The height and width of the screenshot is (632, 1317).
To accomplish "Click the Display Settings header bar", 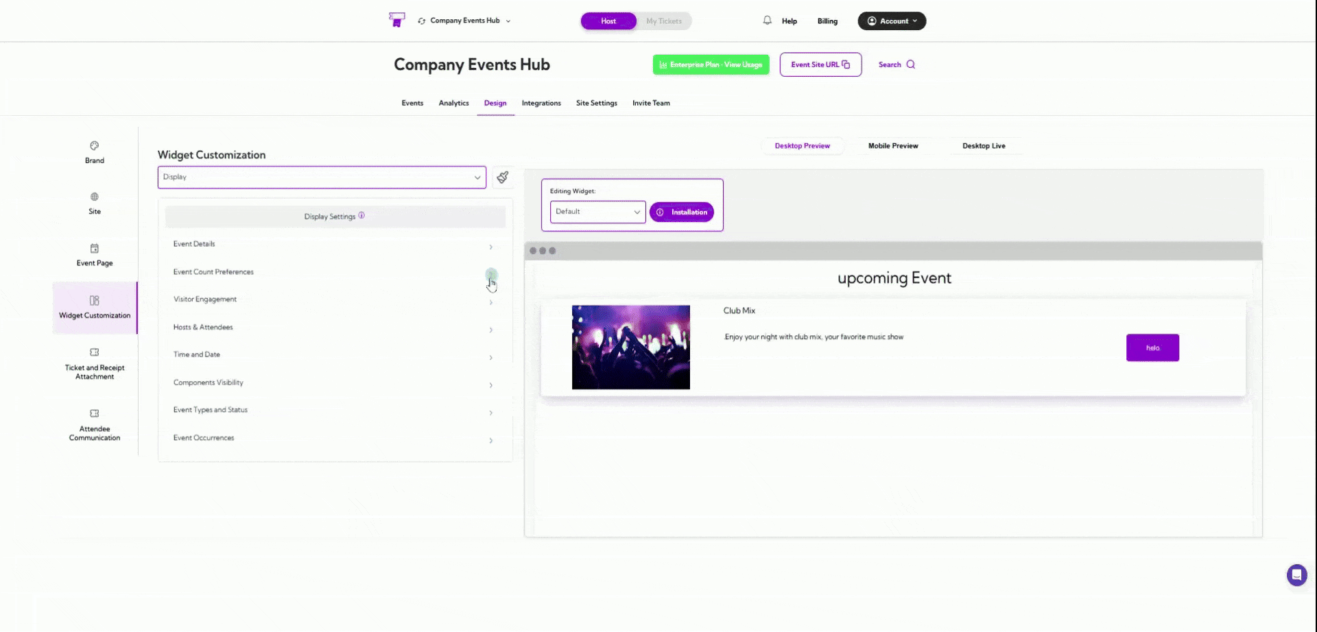I will (335, 217).
